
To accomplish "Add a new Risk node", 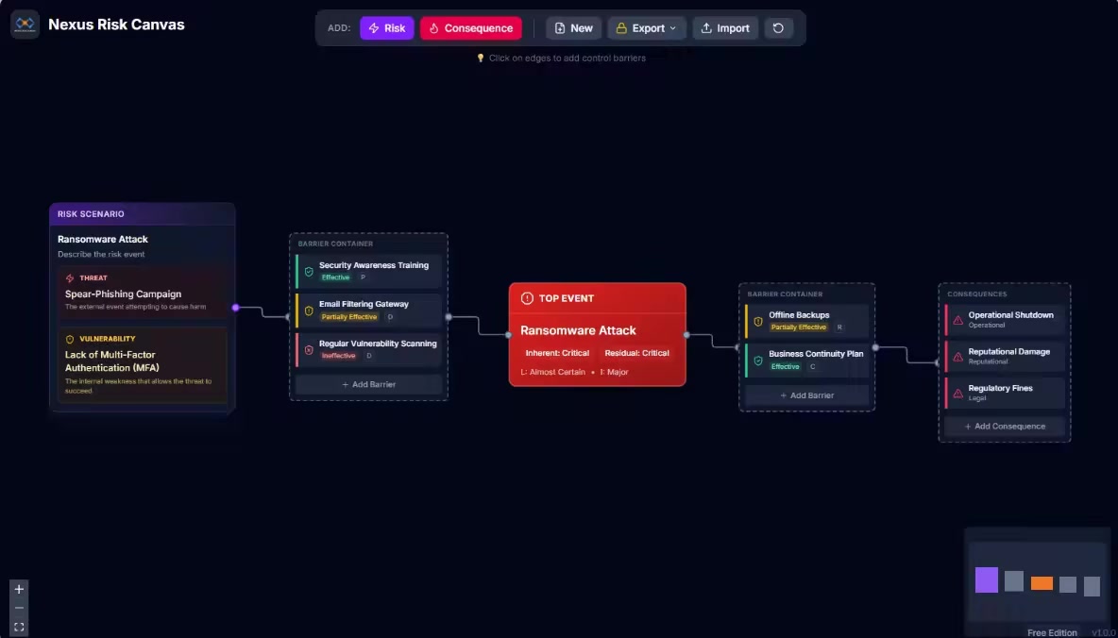I will 386,28.
